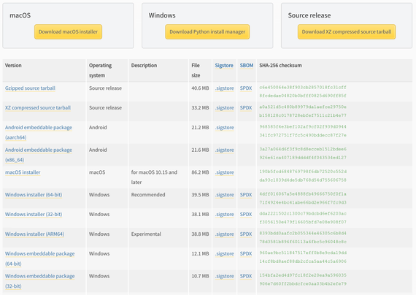Click the Experimental description text

(x=146, y=234)
